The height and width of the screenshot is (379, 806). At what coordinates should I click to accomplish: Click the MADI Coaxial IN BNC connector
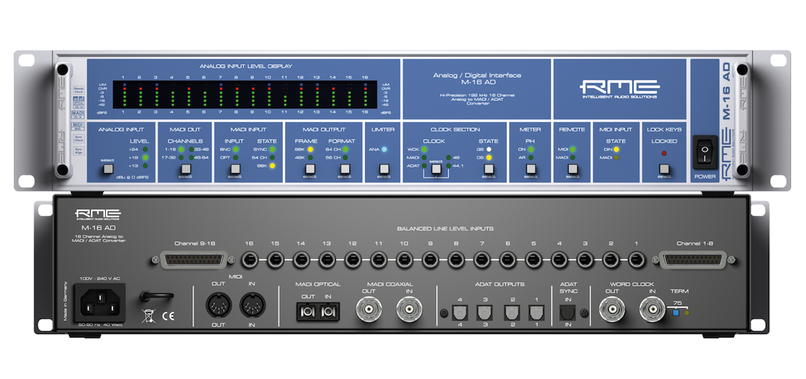coord(409,309)
